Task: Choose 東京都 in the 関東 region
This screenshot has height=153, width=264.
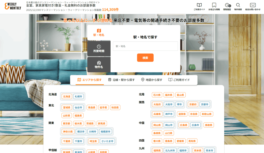Action: pos(67,124)
